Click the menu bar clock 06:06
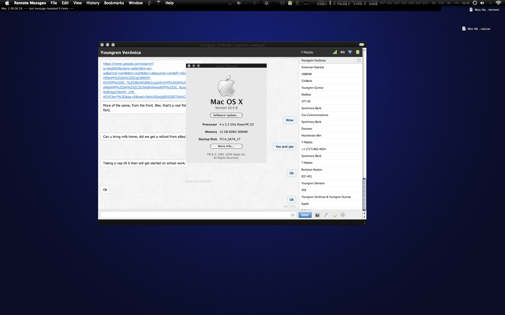The height and width of the screenshot is (315, 505). pyautogui.click(x=466, y=3)
